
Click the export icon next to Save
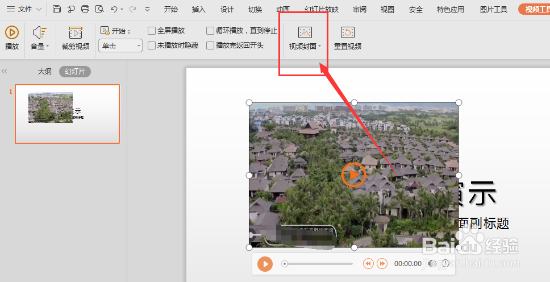tap(71, 9)
